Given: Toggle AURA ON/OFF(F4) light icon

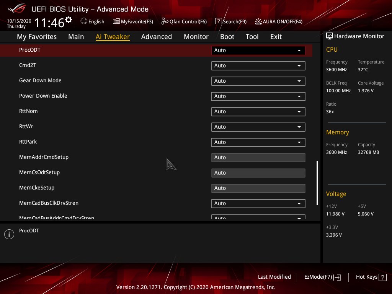Looking at the screenshot, I should coord(258,21).
